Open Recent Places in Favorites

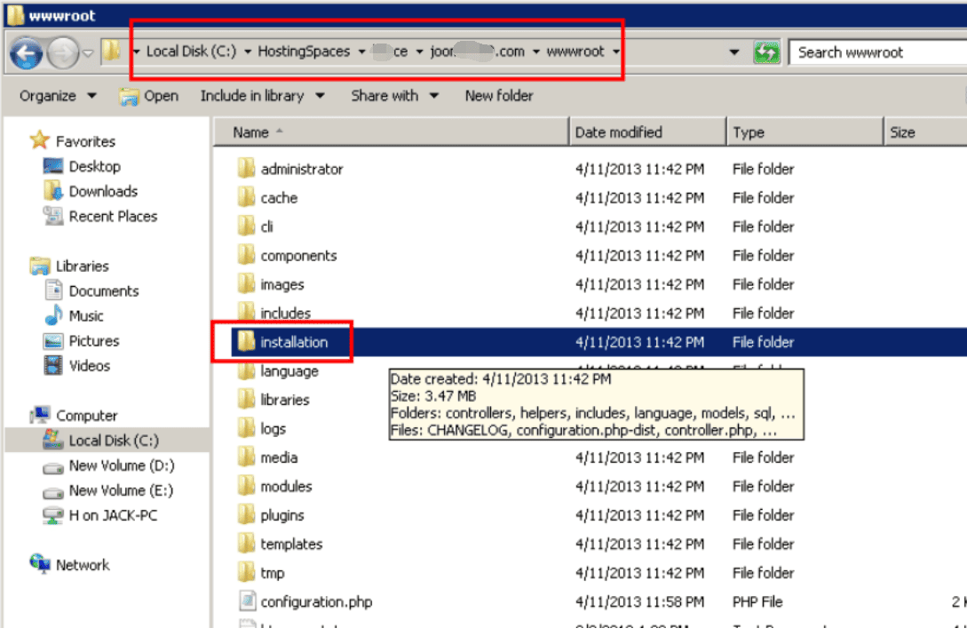(100, 217)
